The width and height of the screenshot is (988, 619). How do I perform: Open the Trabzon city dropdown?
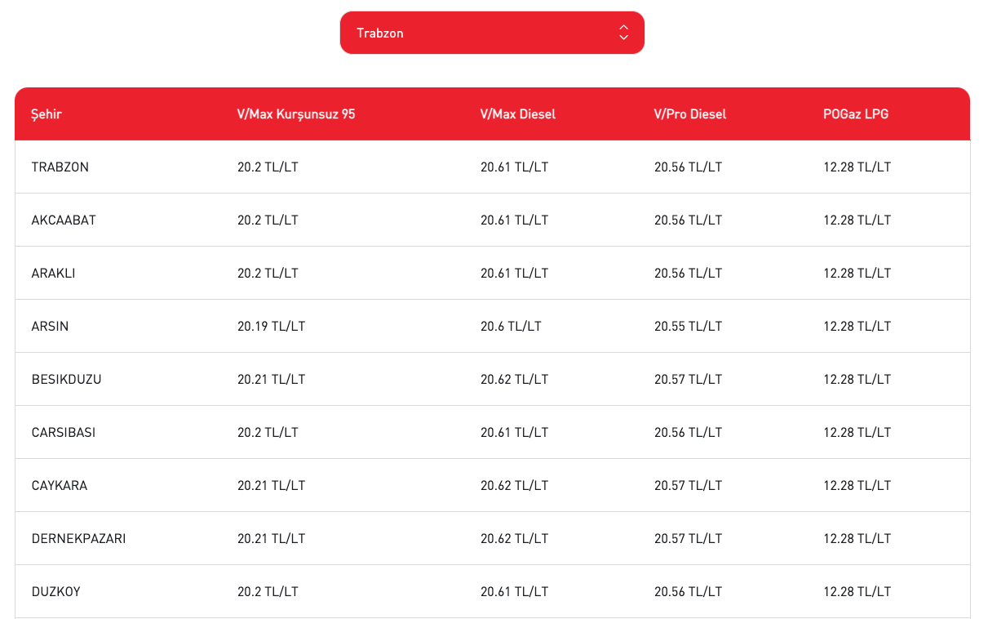[x=492, y=33]
